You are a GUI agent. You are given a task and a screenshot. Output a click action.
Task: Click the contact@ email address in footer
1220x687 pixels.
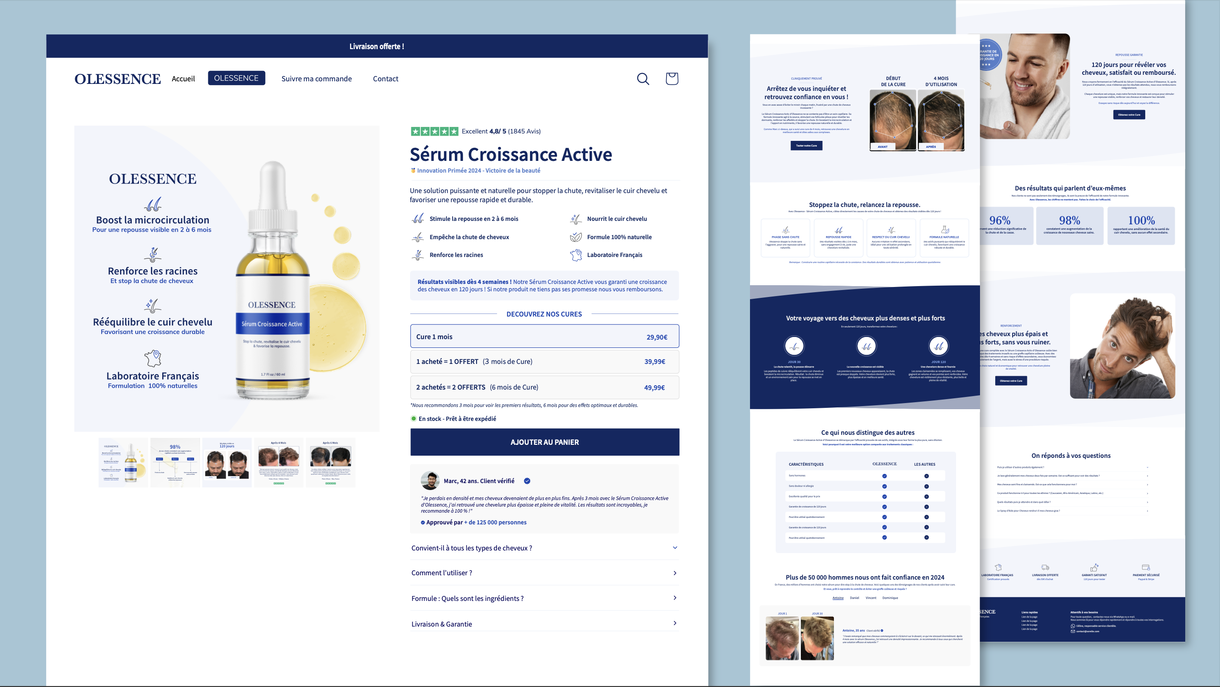(1087, 631)
